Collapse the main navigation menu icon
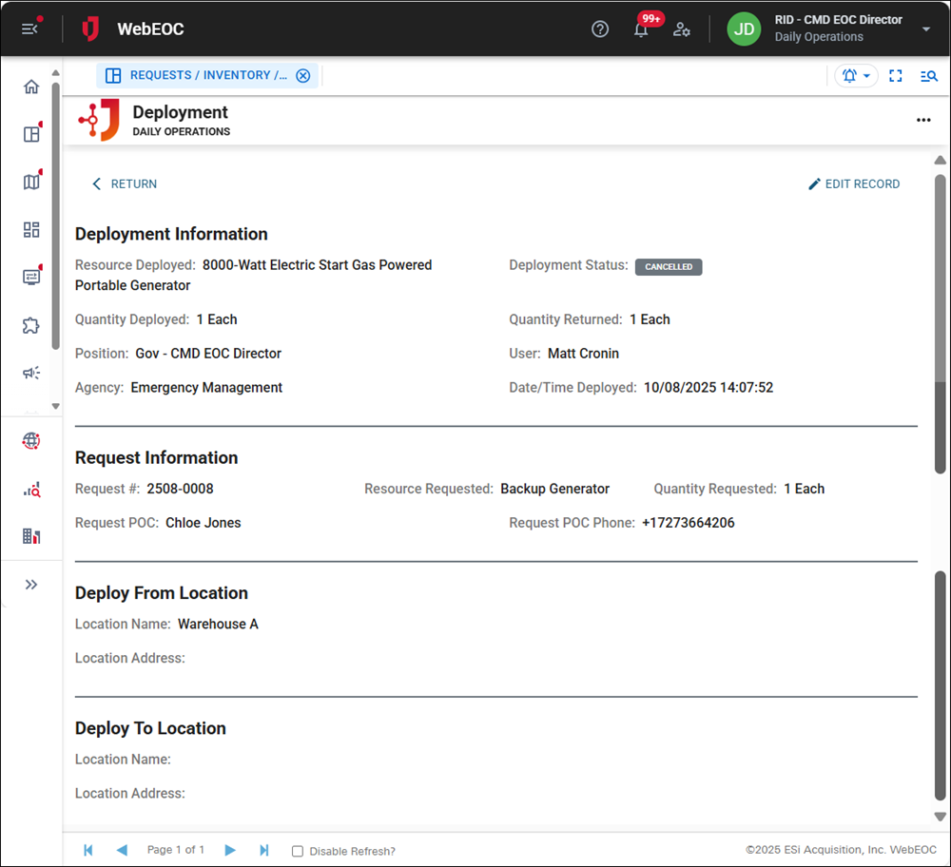951x867 pixels. pyautogui.click(x=29, y=29)
